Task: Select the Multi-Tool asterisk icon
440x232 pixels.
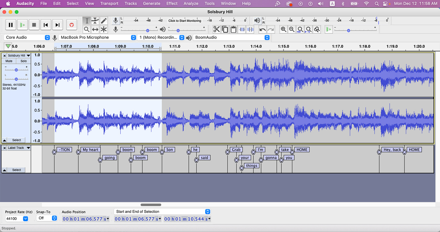Action: pyautogui.click(x=104, y=29)
